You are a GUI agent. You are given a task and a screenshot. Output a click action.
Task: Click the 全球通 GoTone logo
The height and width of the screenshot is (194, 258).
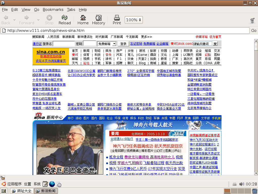click(177, 133)
